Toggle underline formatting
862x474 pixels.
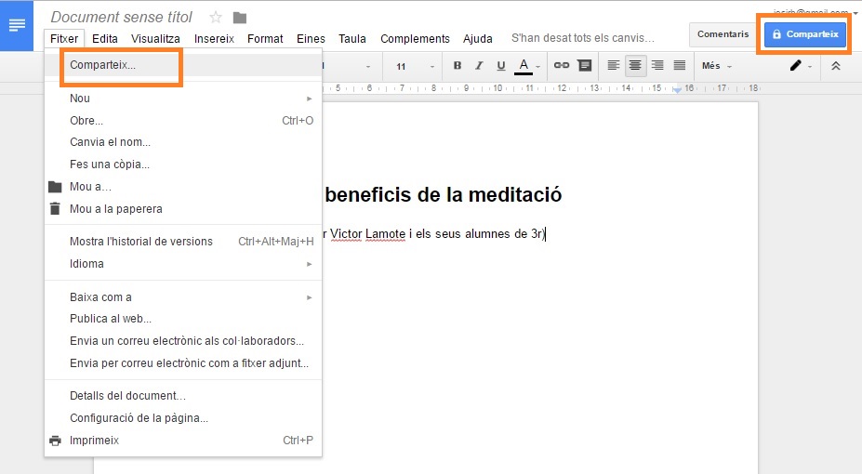click(x=501, y=66)
